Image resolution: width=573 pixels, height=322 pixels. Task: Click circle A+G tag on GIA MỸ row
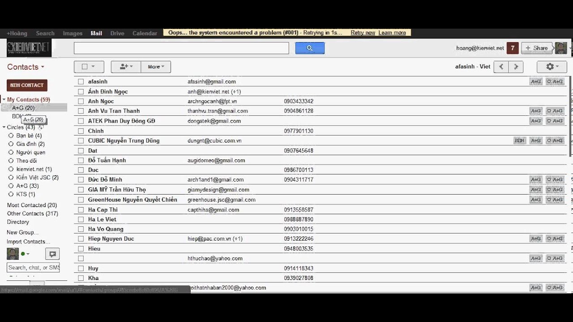[555, 190]
